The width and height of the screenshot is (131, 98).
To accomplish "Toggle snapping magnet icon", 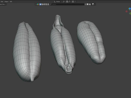I will coord(67,2).
